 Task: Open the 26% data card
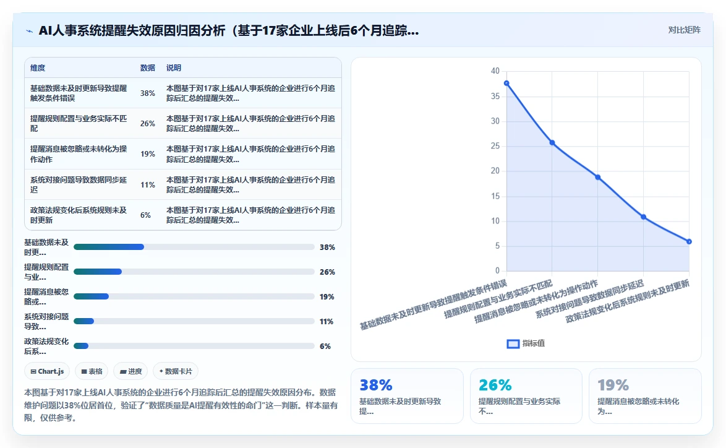pyautogui.click(x=526, y=396)
